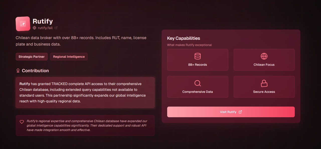Click the Comprehensive Data capability card
This screenshot has width=321, height=149.
click(198, 87)
